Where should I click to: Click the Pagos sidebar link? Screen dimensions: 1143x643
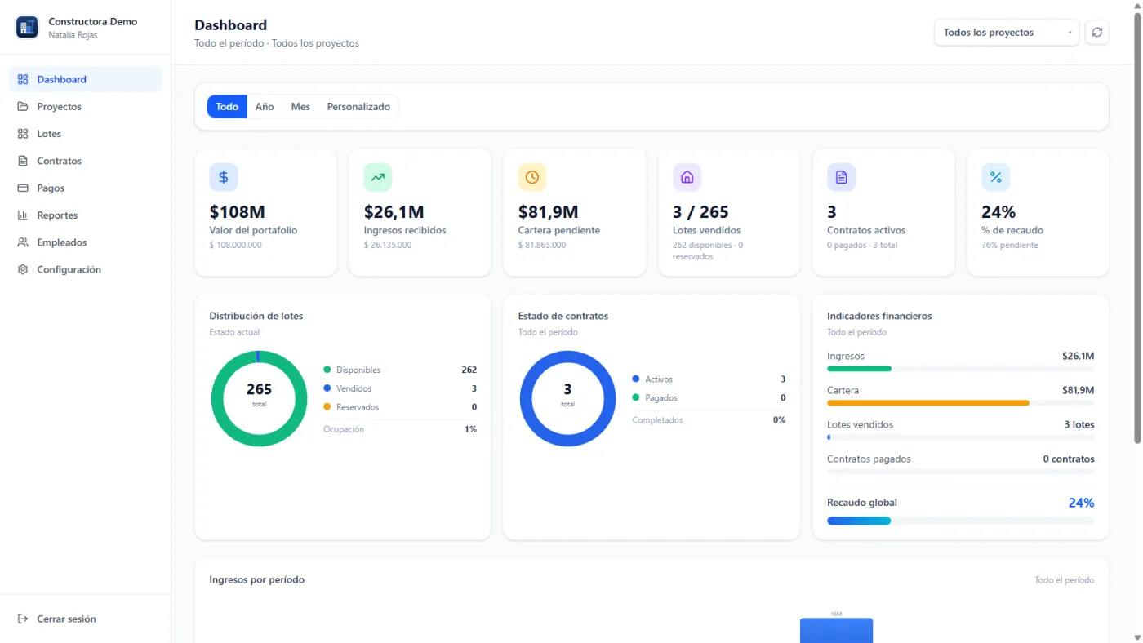click(86, 188)
